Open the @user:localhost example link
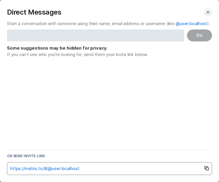 [191, 24]
